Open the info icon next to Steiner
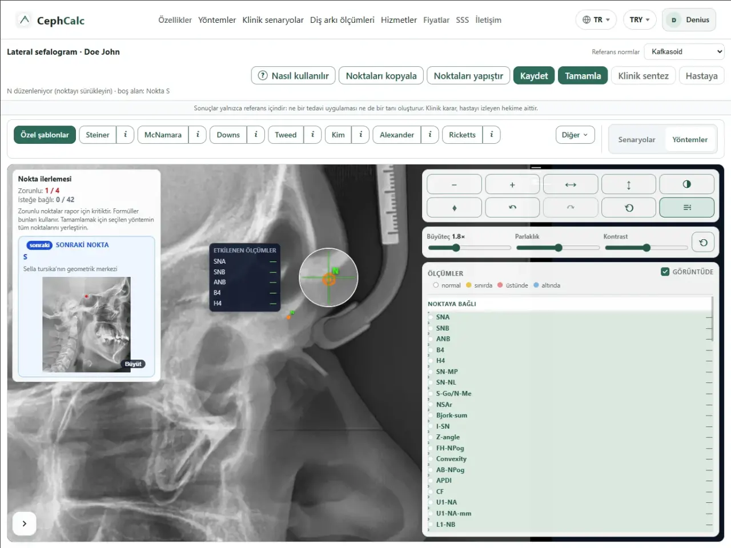The width and height of the screenshot is (731, 548). coord(125,135)
